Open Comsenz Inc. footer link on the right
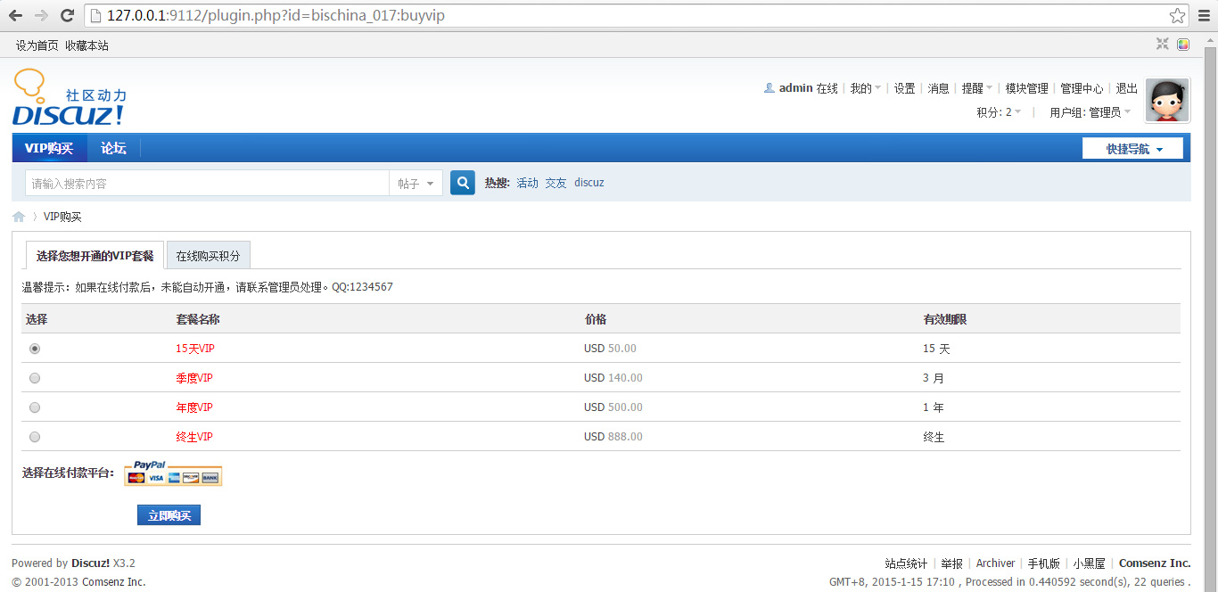 point(1155,563)
